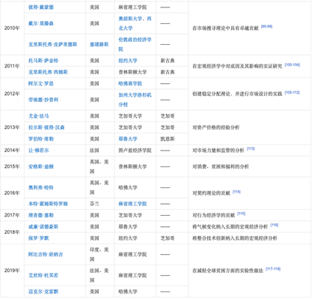
Task: Open 麻省理工学院 link beside 本特·霍姆斯特罗姆
Action: tap(132, 204)
